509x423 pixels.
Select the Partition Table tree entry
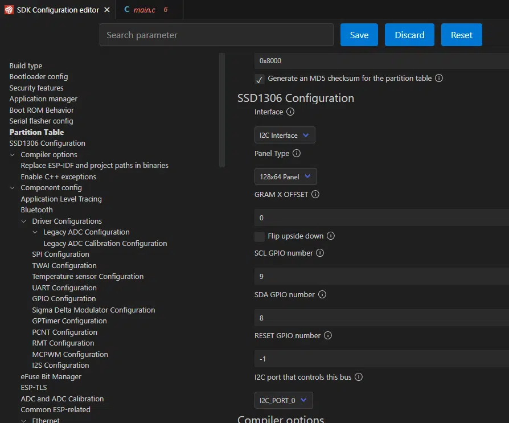(x=36, y=132)
